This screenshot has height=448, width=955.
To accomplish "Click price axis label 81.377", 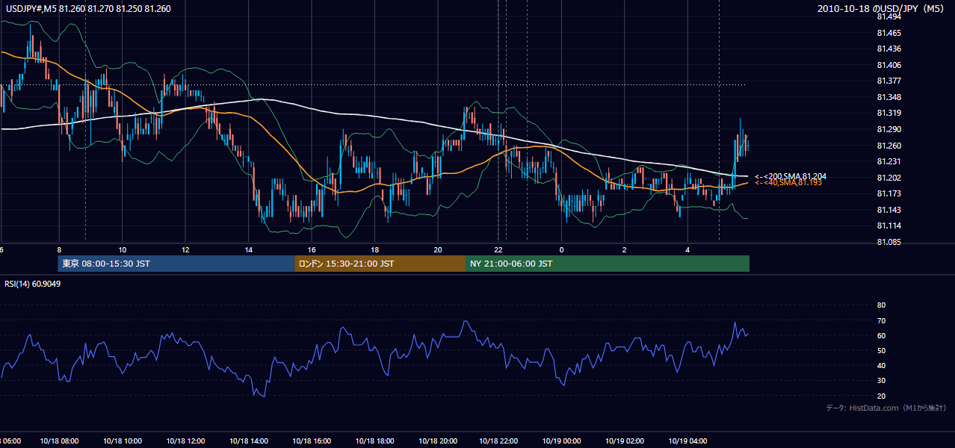I will 888,81.
